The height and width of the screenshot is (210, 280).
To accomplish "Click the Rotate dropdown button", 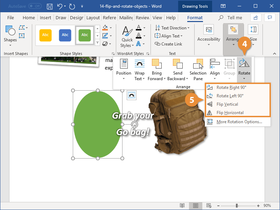I will [x=244, y=70].
